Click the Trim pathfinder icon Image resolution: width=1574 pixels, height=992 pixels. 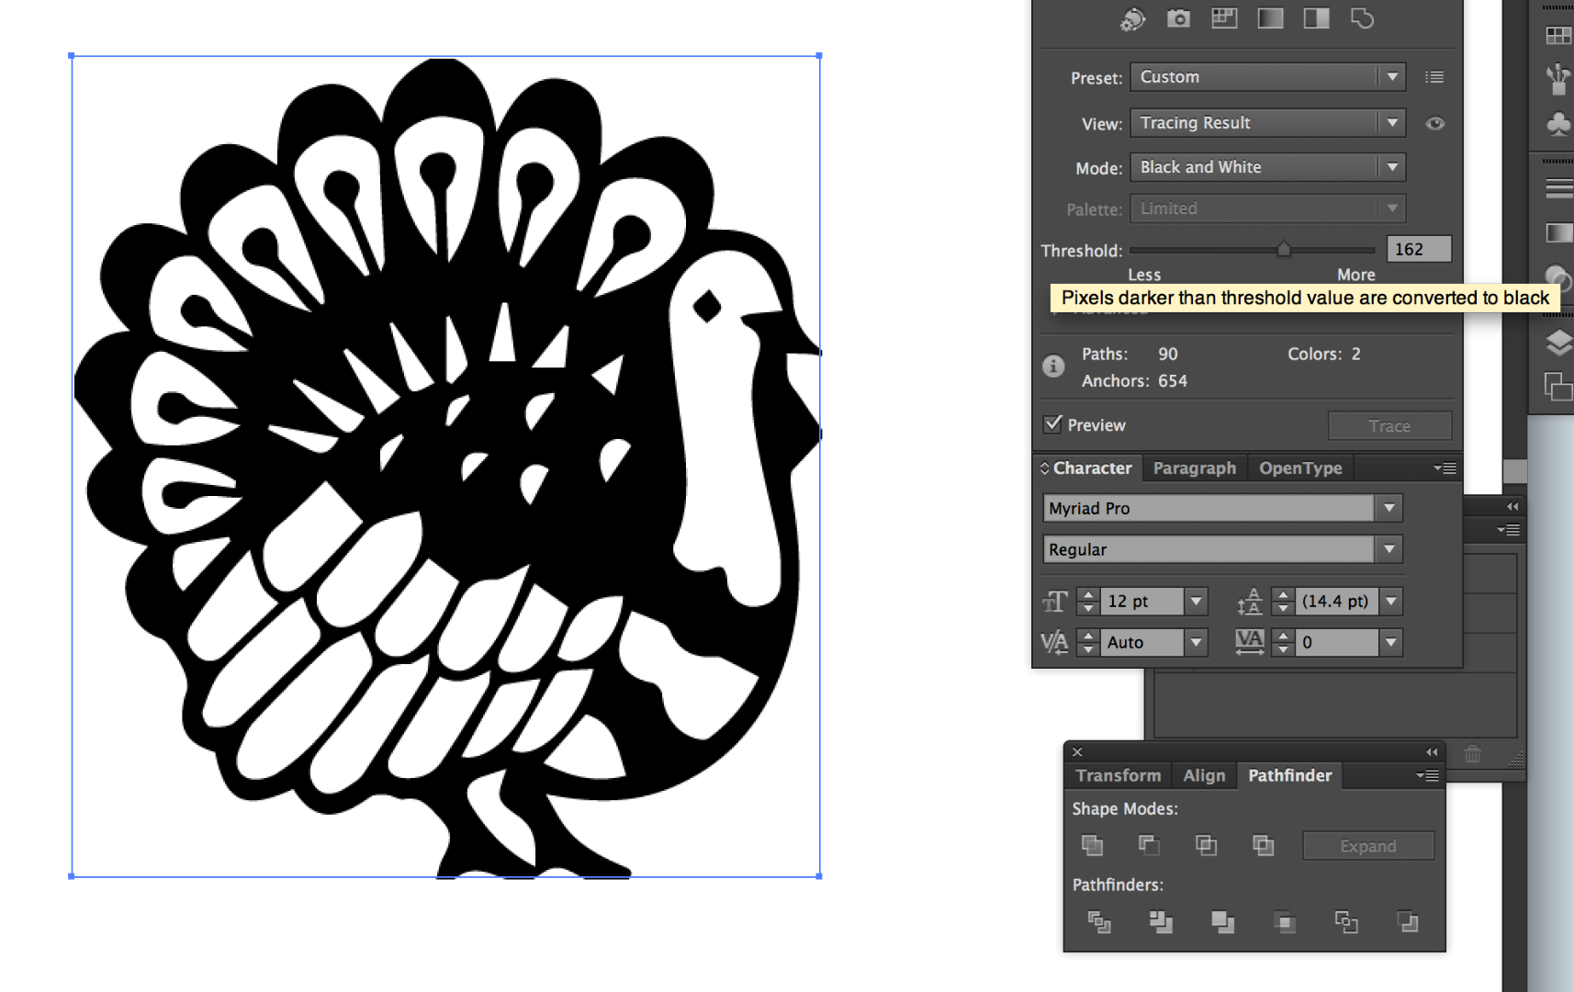[x=1161, y=921]
